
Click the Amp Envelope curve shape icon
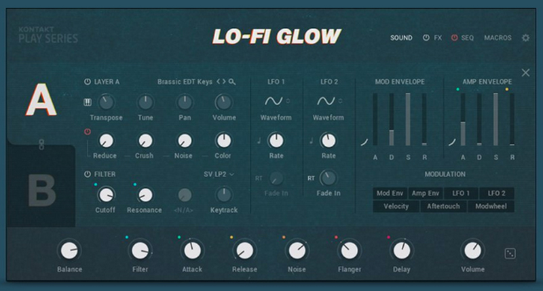tap(452, 142)
